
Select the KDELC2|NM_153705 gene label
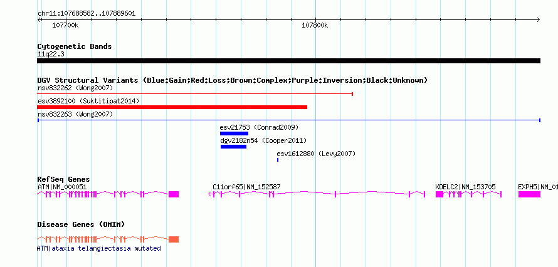[x=465, y=187]
